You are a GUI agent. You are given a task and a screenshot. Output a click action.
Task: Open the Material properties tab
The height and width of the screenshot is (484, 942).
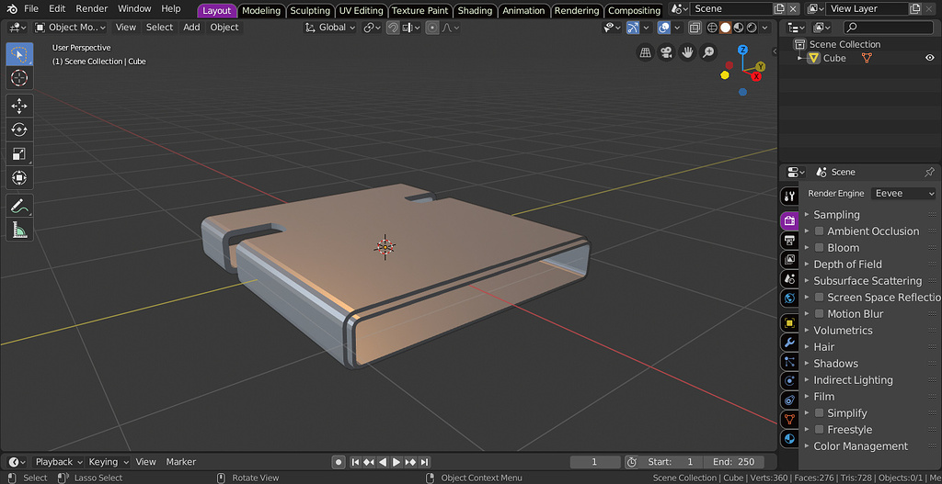[x=789, y=438]
